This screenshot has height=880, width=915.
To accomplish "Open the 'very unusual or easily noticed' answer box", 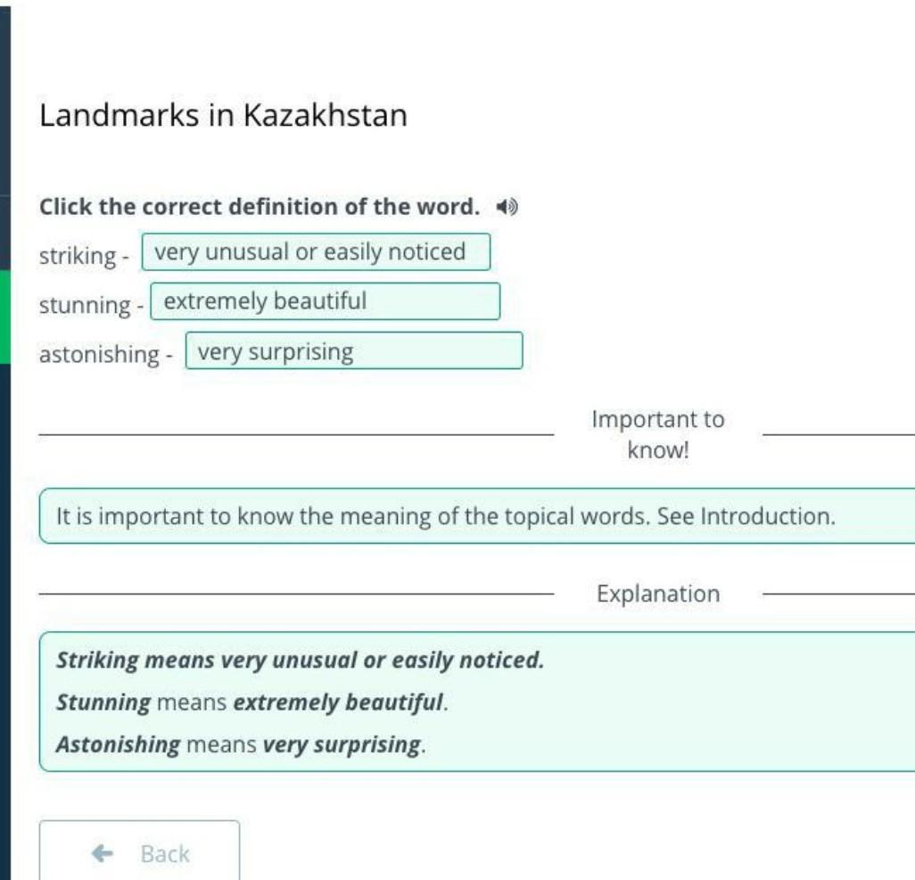I will coord(316,252).
